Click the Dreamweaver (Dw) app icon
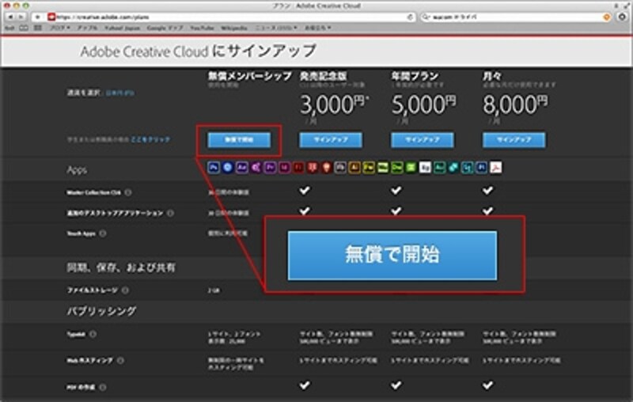633x402 pixels. point(397,167)
